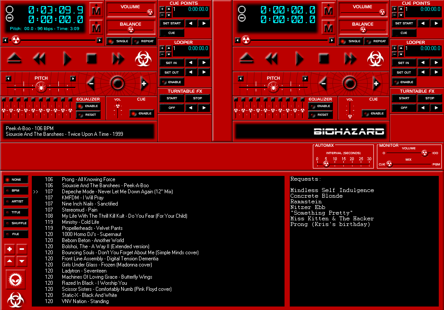Remove a track with the playlist minus button
The width and height of the screenshot is (444, 310).
22,249
